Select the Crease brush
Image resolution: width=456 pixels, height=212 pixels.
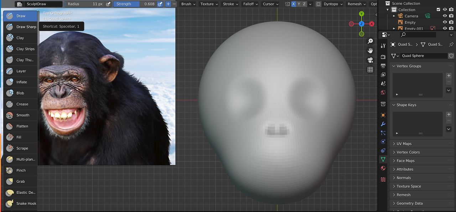point(21,104)
